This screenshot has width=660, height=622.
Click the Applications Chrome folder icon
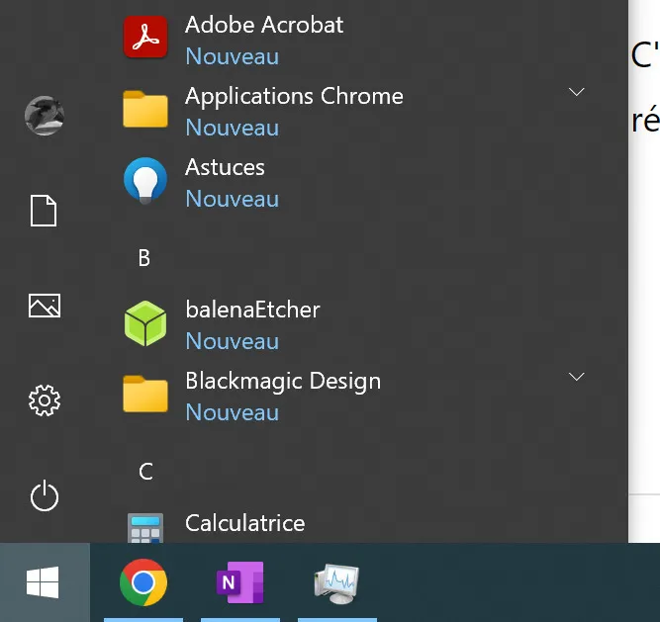[x=145, y=109]
